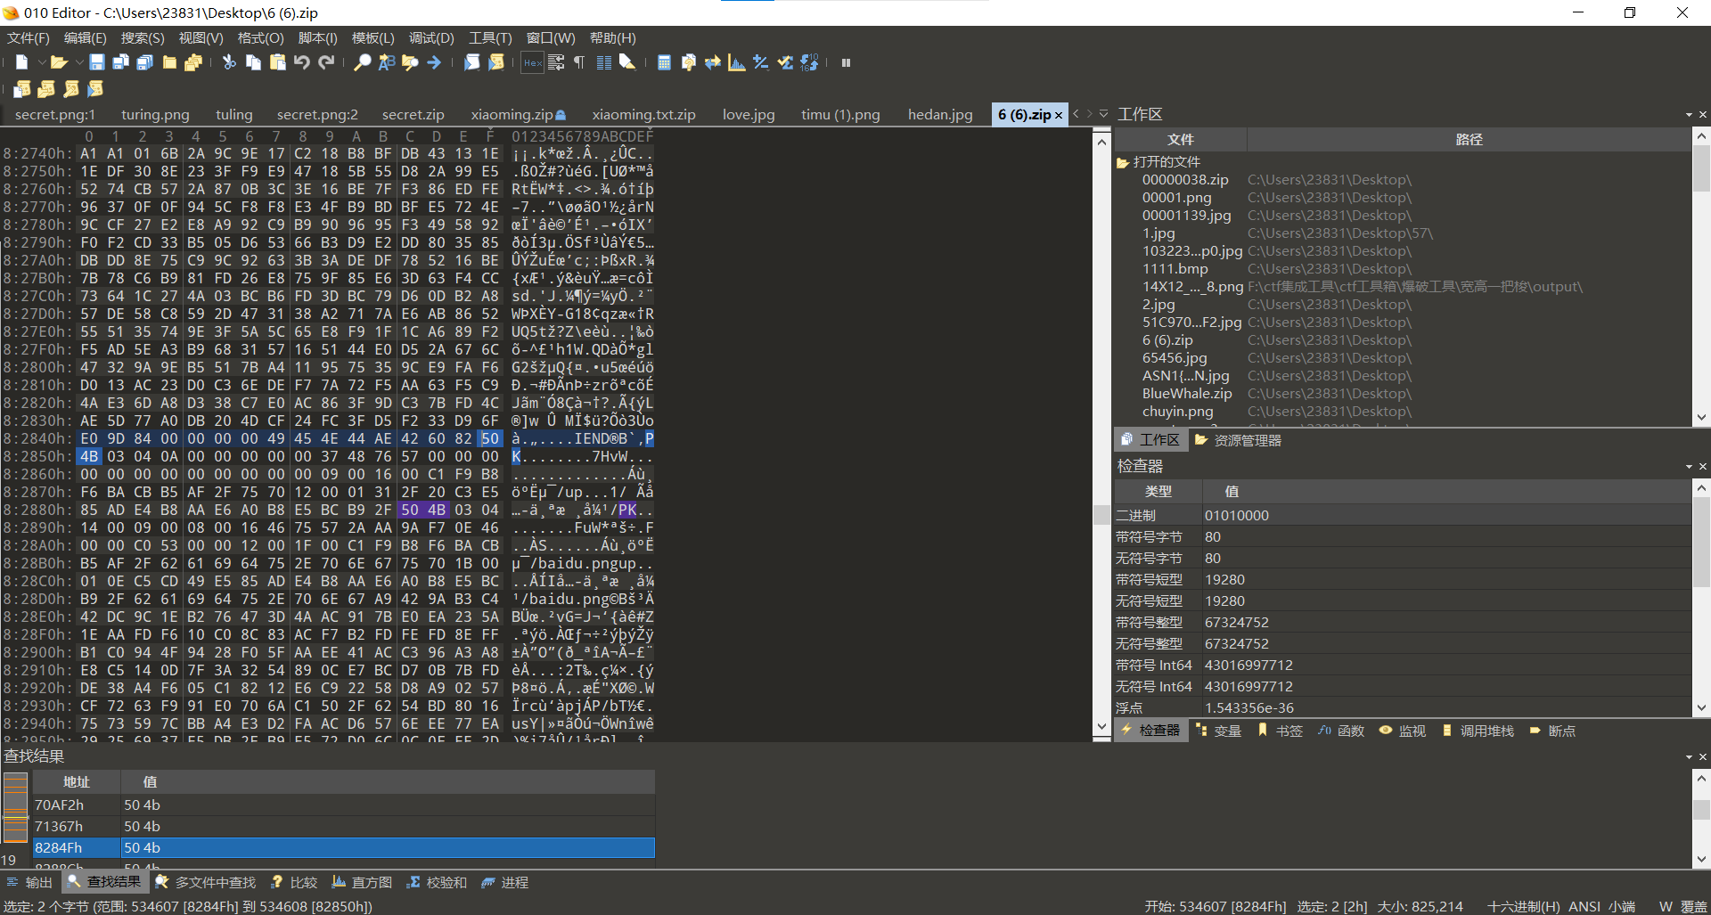Image resolution: width=1711 pixels, height=915 pixels.
Task: Switch to the 变量 inspector tab
Action: point(1219,731)
